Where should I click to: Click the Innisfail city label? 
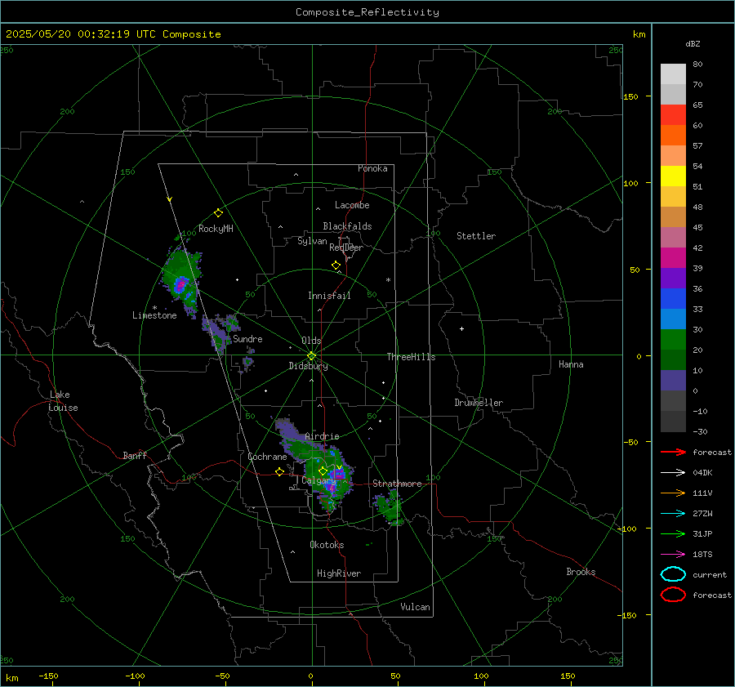tap(329, 296)
